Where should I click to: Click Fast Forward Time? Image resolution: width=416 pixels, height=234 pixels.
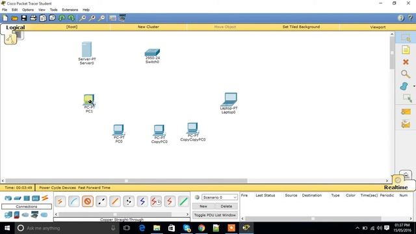[x=94, y=188]
